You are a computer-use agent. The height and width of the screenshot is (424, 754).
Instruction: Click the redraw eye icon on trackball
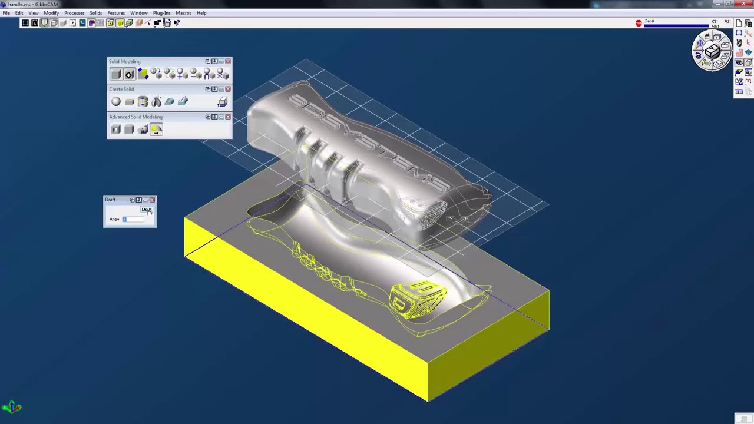pos(698,55)
